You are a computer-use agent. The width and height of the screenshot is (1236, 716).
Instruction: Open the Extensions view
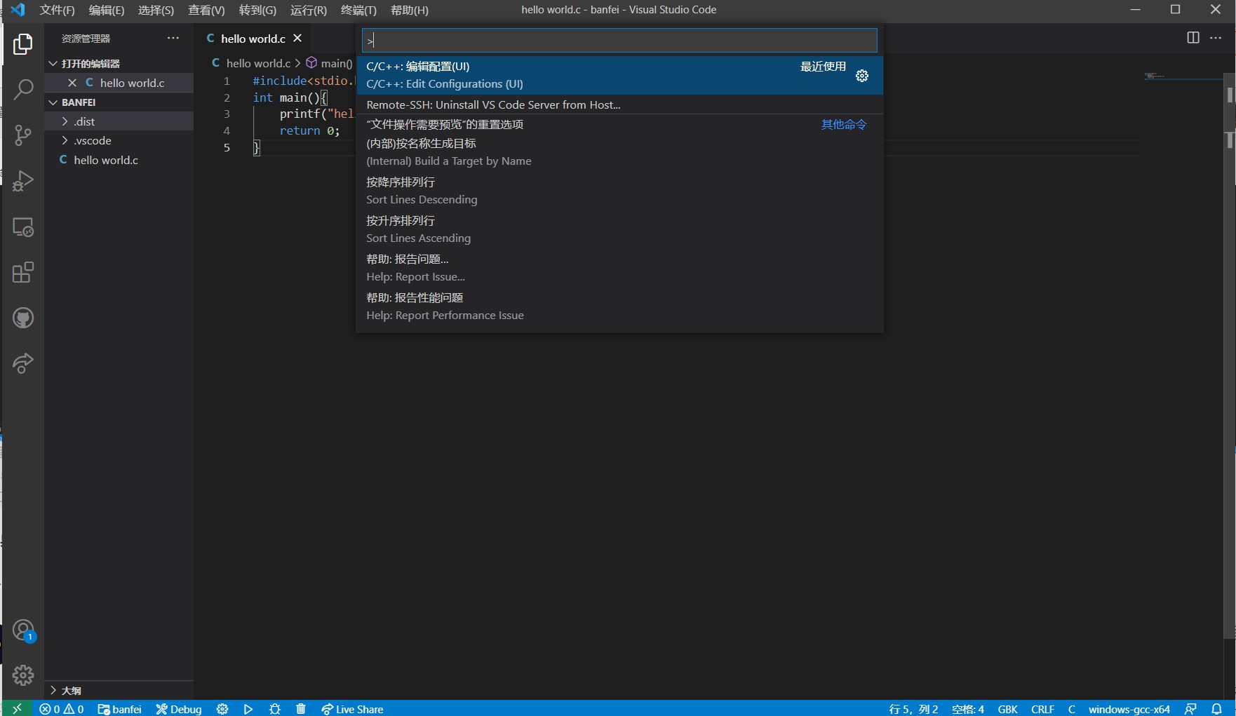tap(23, 272)
